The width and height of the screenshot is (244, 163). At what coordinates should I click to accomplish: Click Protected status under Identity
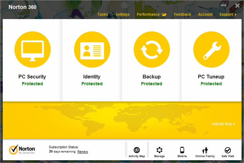point(92,84)
